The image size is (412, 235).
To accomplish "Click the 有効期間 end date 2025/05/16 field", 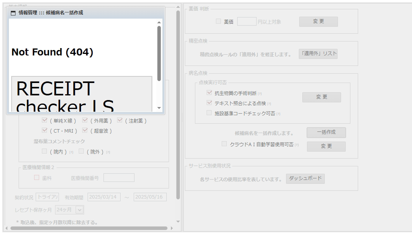I will [x=150, y=197].
